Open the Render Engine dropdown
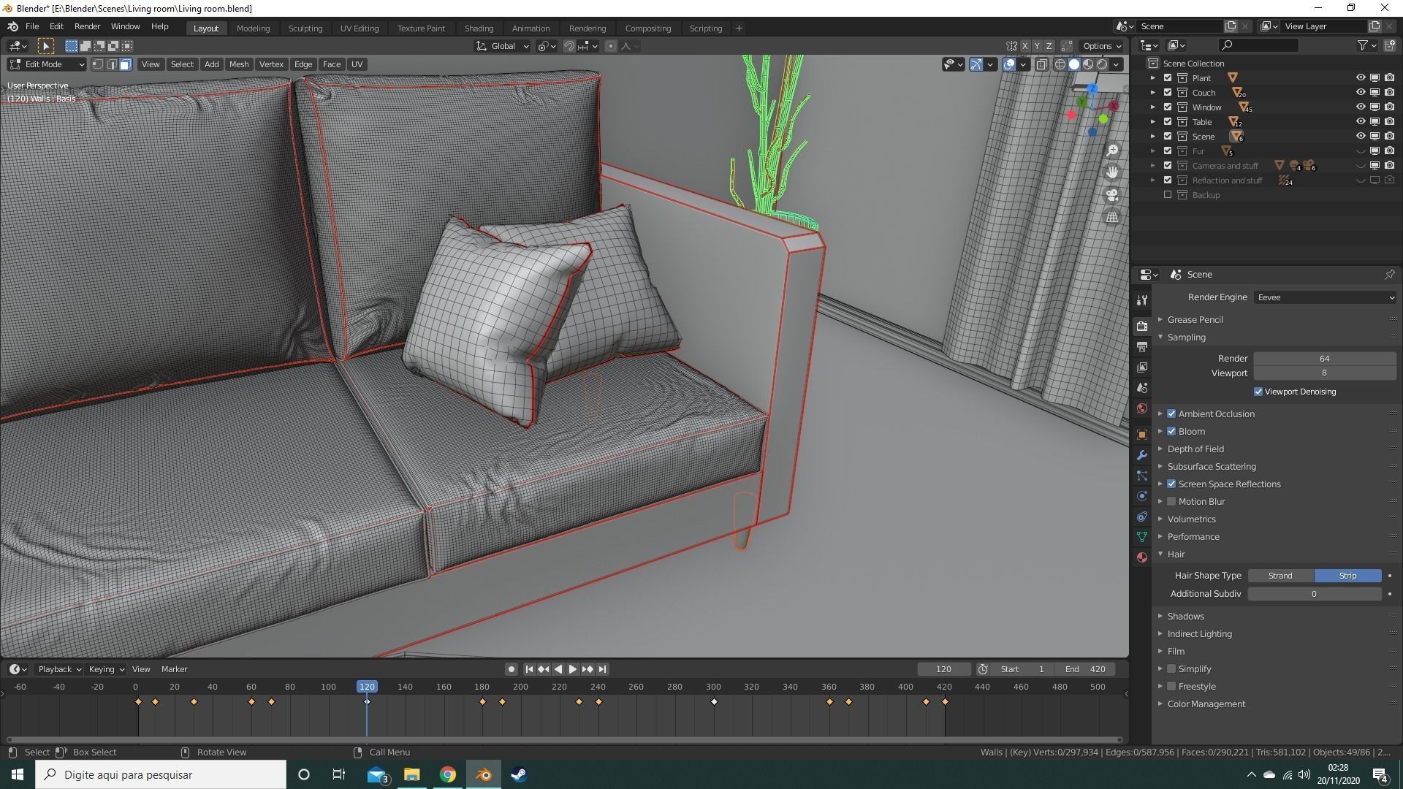 pyautogui.click(x=1324, y=297)
